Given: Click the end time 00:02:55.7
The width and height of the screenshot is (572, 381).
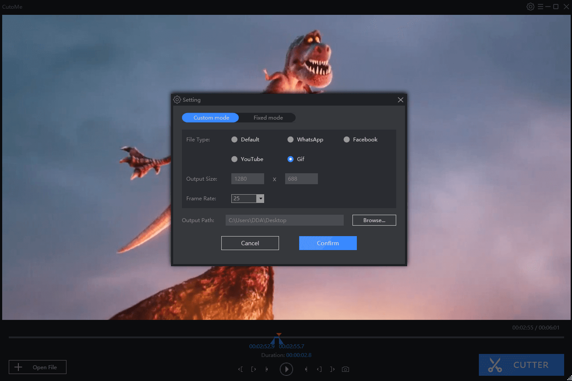Looking at the screenshot, I should [292, 347].
